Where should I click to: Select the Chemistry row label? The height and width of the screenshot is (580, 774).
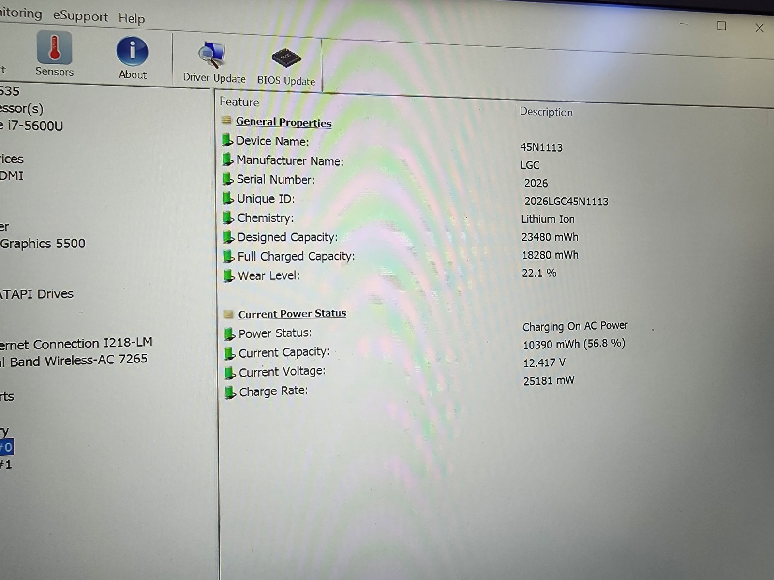click(x=265, y=218)
